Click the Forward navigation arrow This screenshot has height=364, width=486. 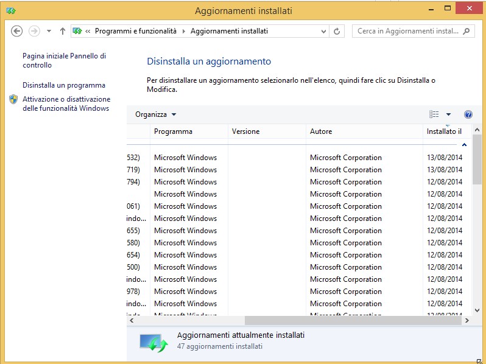pyautogui.click(x=34, y=31)
